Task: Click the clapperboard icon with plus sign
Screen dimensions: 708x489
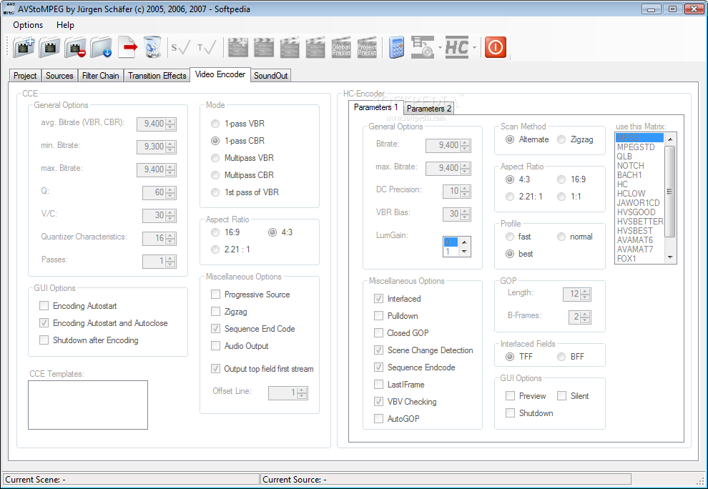Action: click(x=238, y=47)
